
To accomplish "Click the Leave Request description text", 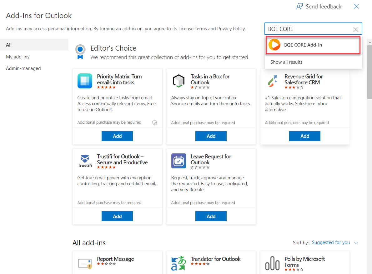I will pyautogui.click(x=209, y=184).
